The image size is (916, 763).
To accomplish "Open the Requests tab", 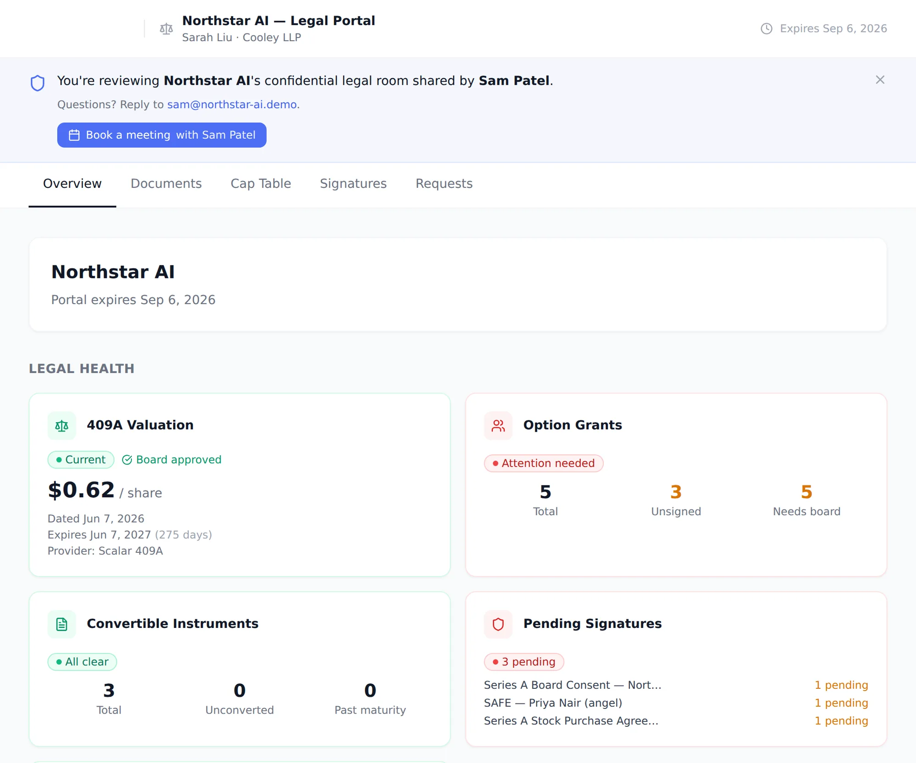I will tap(444, 184).
